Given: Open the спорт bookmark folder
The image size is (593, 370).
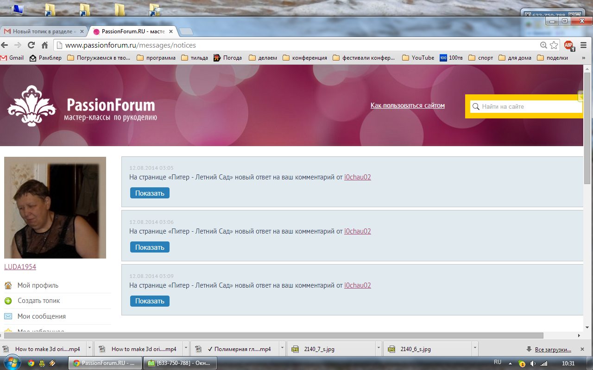Looking at the screenshot, I should [481, 58].
